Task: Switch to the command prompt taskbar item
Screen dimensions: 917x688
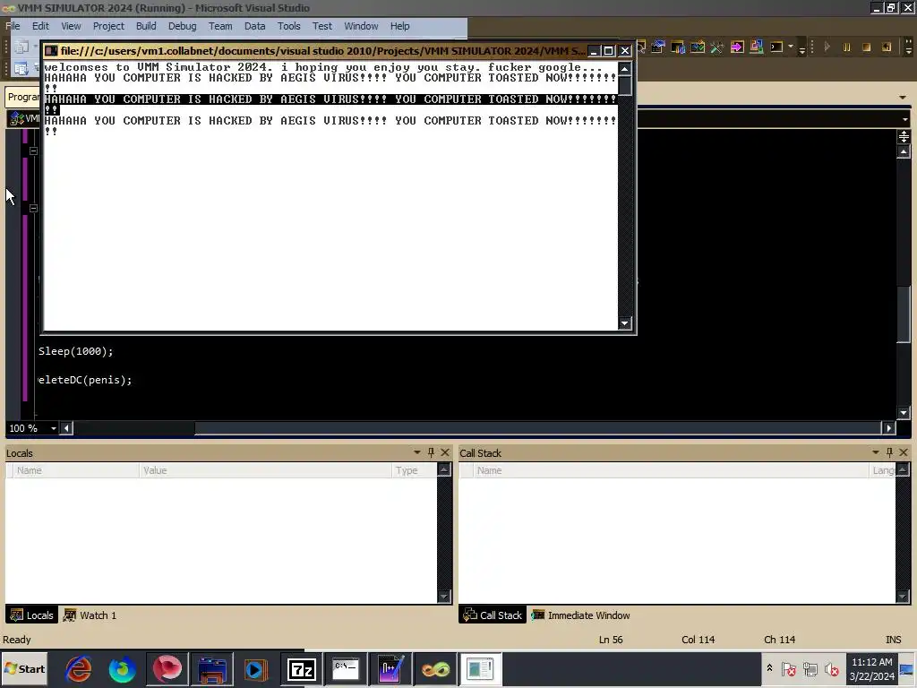Action: point(346,668)
